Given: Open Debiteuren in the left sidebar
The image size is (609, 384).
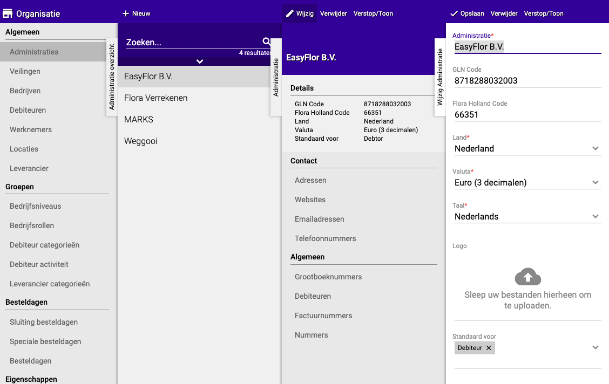Looking at the screenshot, I should (x=28, y=110).
